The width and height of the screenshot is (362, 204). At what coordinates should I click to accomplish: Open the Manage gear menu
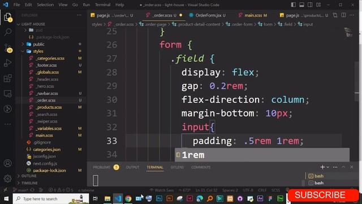(7, 178)
